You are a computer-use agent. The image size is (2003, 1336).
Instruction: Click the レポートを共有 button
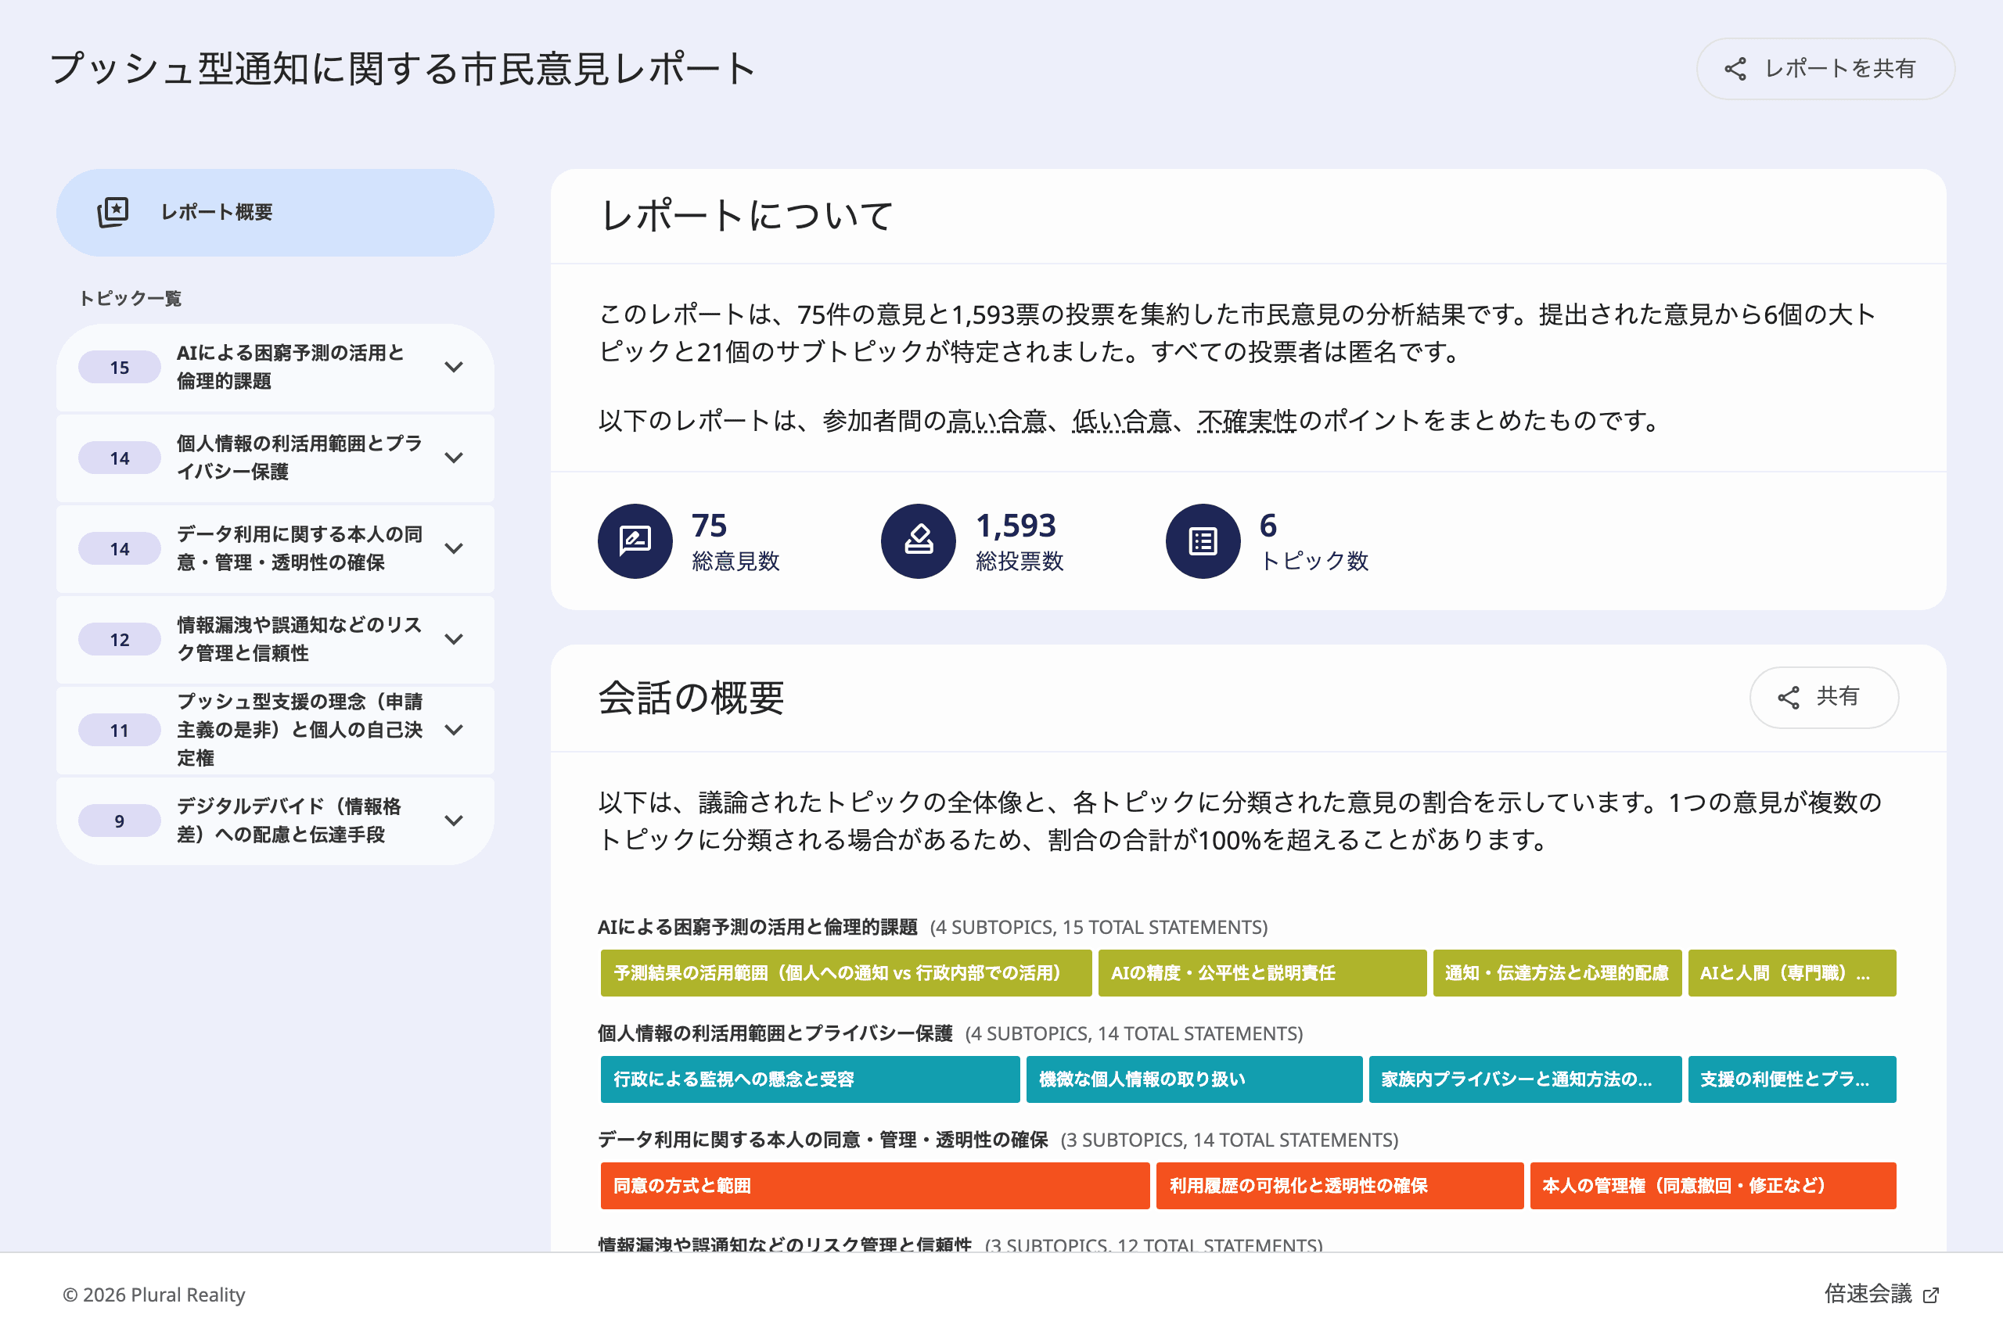pyautogui.click(x=1825, y=69)
